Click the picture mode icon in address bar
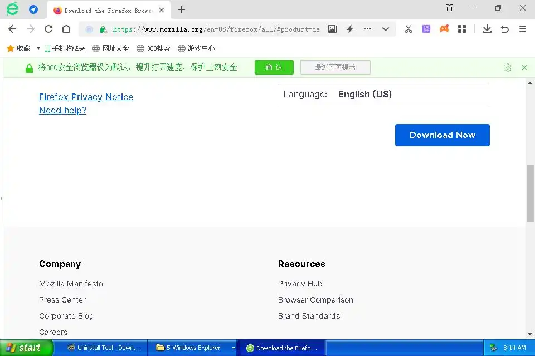535x356 pixels. point(332,29)
